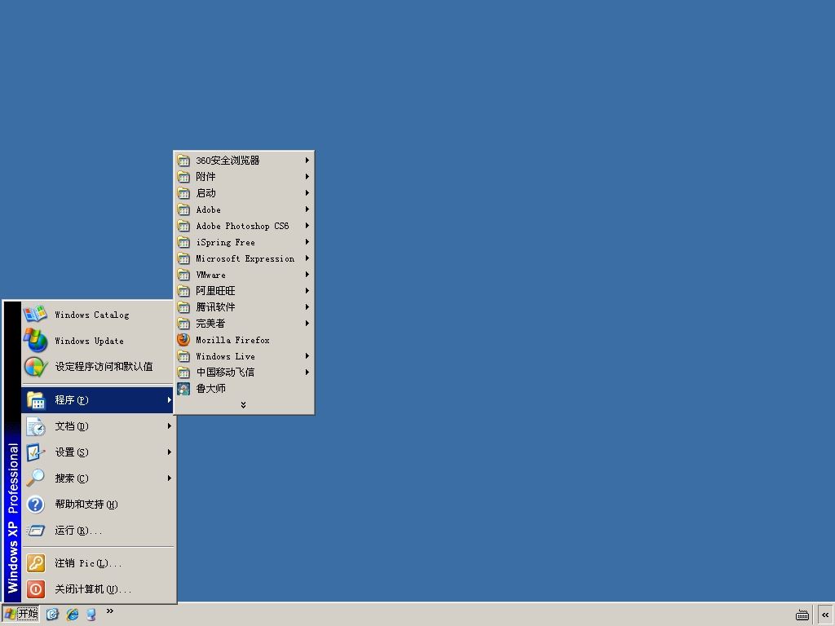Click the 搜索 magnifier icon
The image size is (835, 626).
(36, 478)
